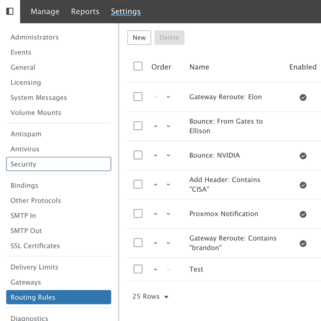
Task: Move Bounce: From Gates to Ellison up
Action: click(155, 126)
